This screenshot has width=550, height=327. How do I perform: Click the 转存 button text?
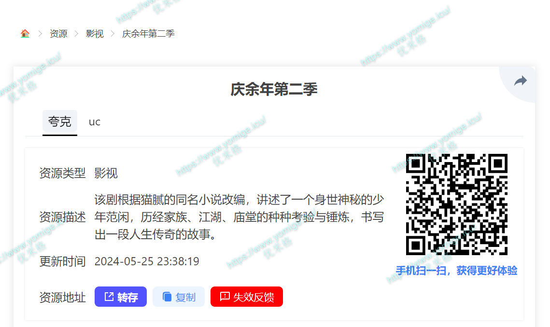pyautogui.click(x=127, y=297)
